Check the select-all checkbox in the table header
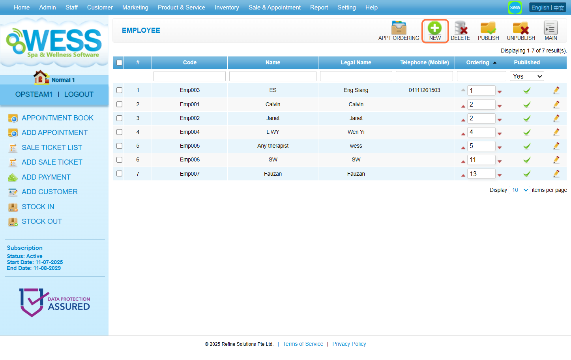Viewport: 571px width, 360px height. [119, 63]
